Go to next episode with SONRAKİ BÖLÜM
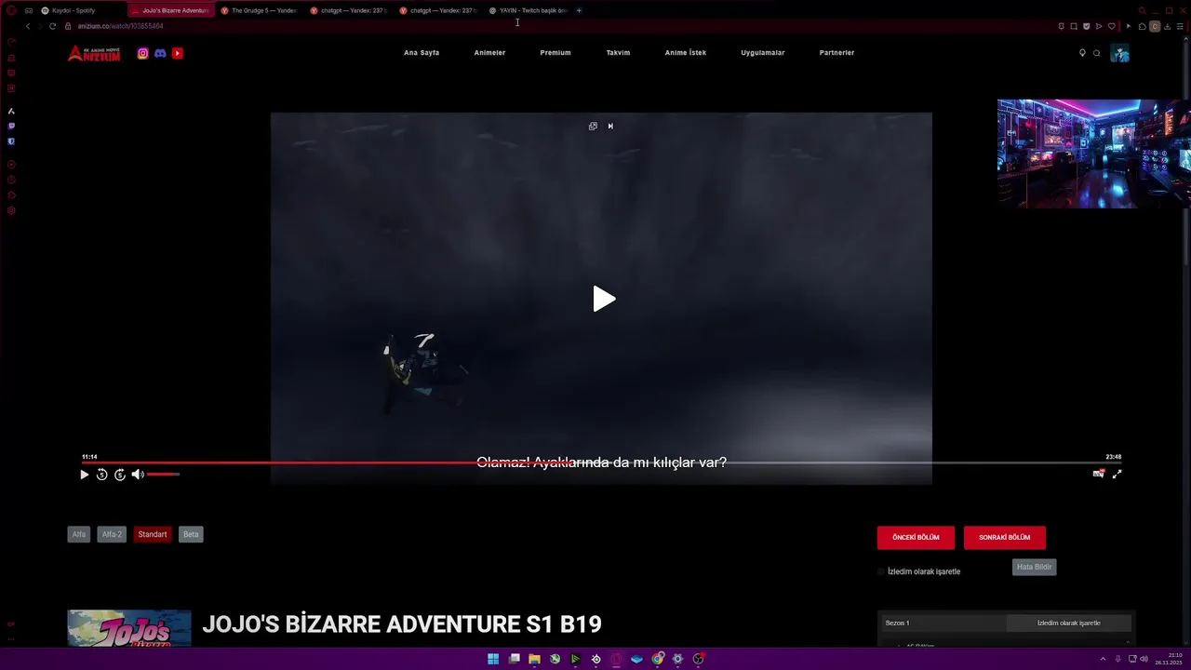 [x=1005, y=538]
